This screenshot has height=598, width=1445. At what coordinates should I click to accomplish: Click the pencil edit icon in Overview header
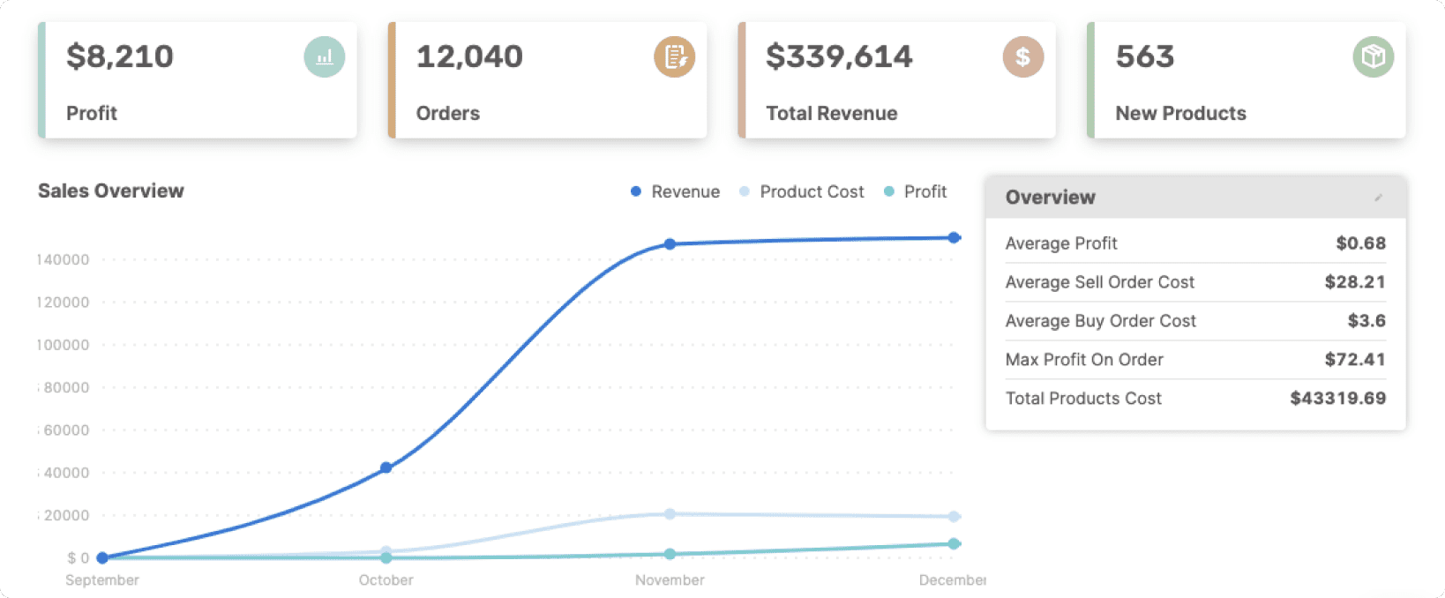pyautogui.click(x=1378, y=198)
